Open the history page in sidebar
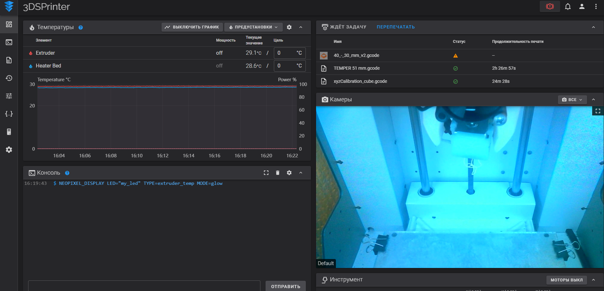 [9, 78]
